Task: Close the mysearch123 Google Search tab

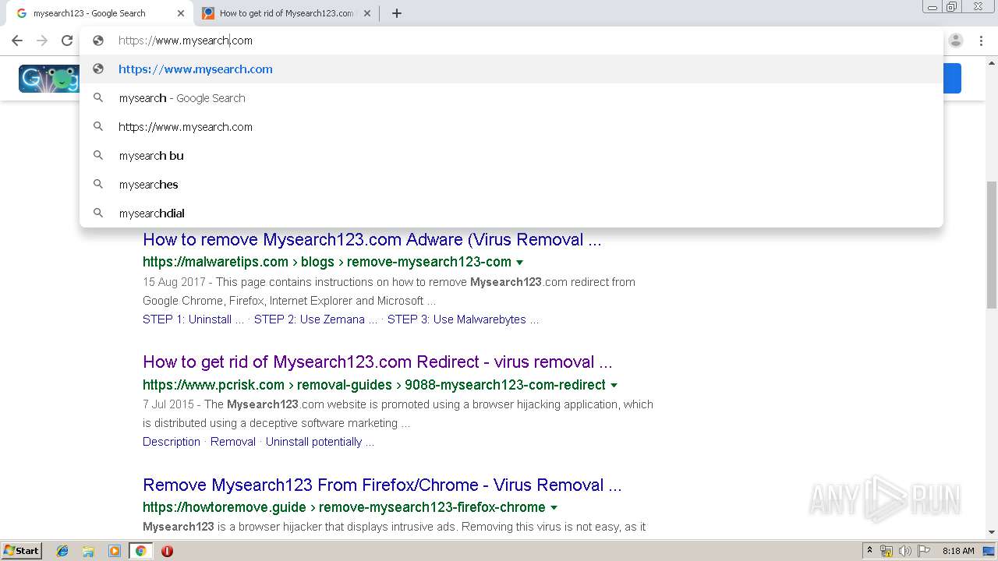Action: [181, 13]
